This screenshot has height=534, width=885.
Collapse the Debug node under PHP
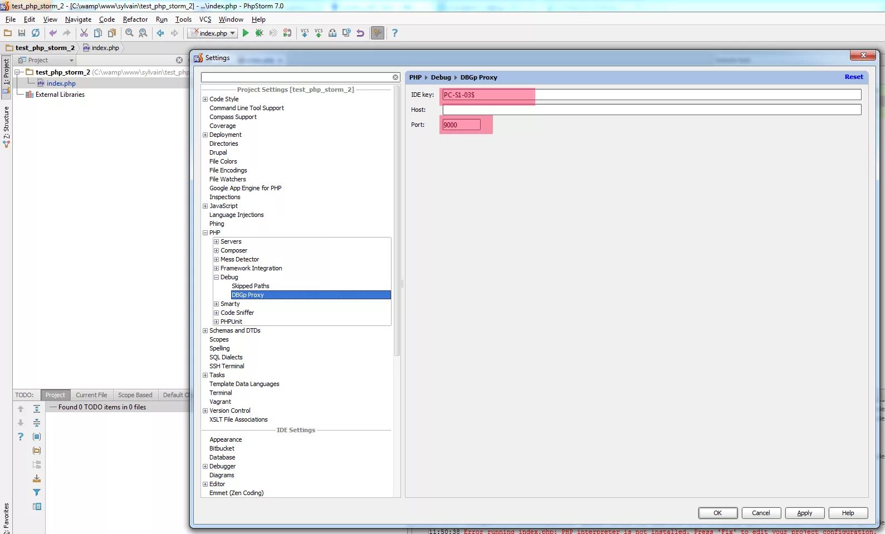coord(216,277)
